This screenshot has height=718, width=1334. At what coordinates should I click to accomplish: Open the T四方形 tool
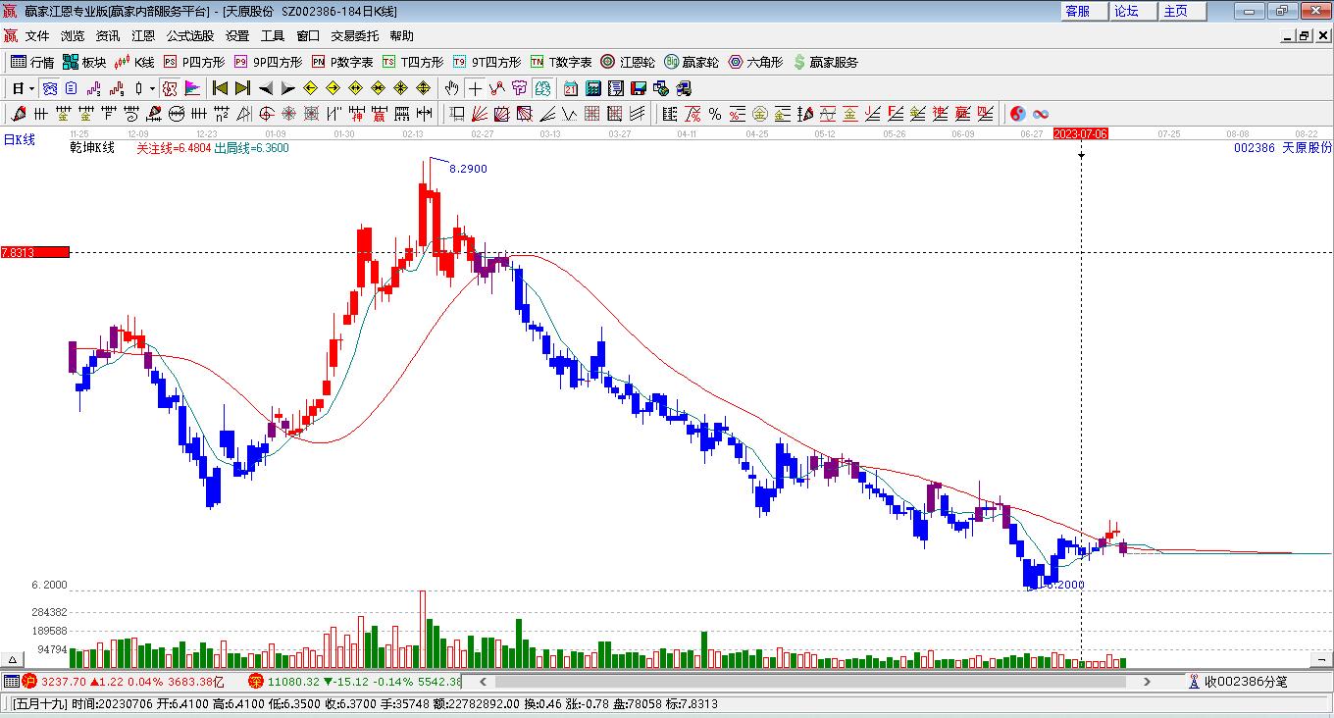[x=413, y=62]
